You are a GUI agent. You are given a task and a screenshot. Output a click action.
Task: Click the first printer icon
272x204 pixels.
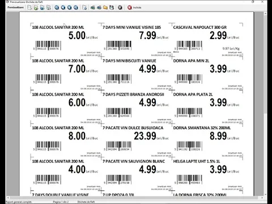pyautogui.click(x=92, y=7)
